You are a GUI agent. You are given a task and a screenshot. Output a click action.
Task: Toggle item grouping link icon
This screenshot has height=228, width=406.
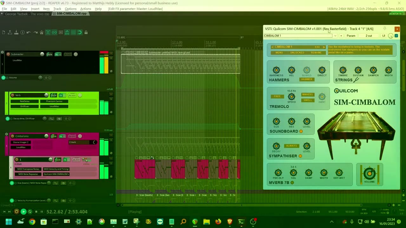pos(54,32)
